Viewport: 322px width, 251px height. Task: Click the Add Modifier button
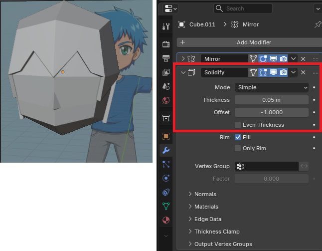tap(248, 43)
